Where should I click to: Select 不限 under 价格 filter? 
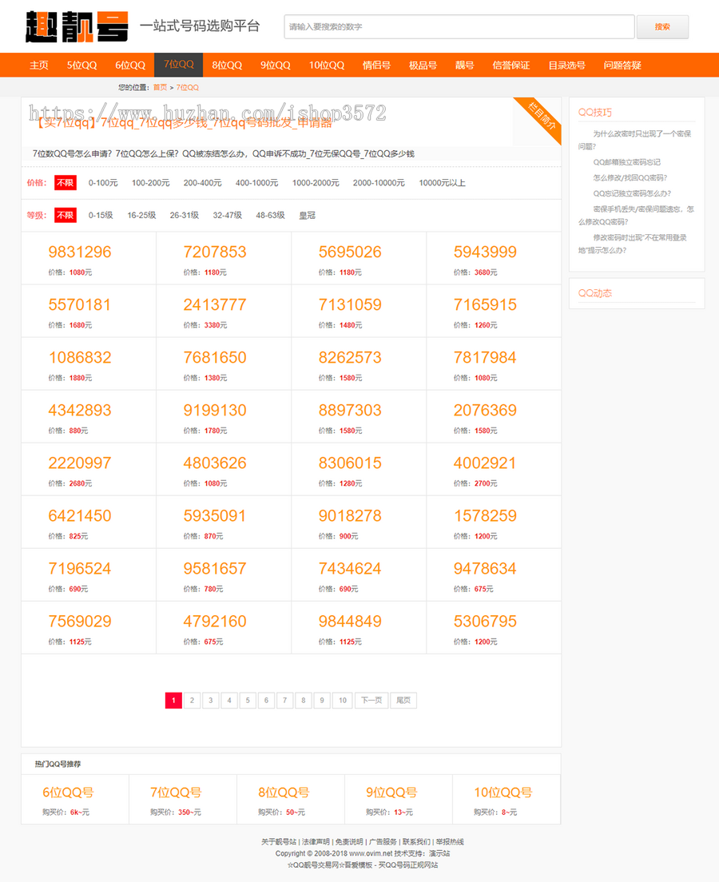pyautogui.click(x=65, y=183)
